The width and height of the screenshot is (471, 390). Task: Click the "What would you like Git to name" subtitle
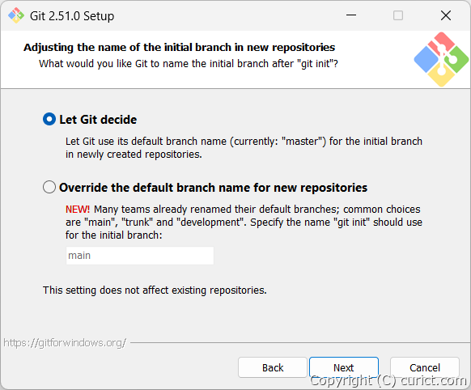189,64
